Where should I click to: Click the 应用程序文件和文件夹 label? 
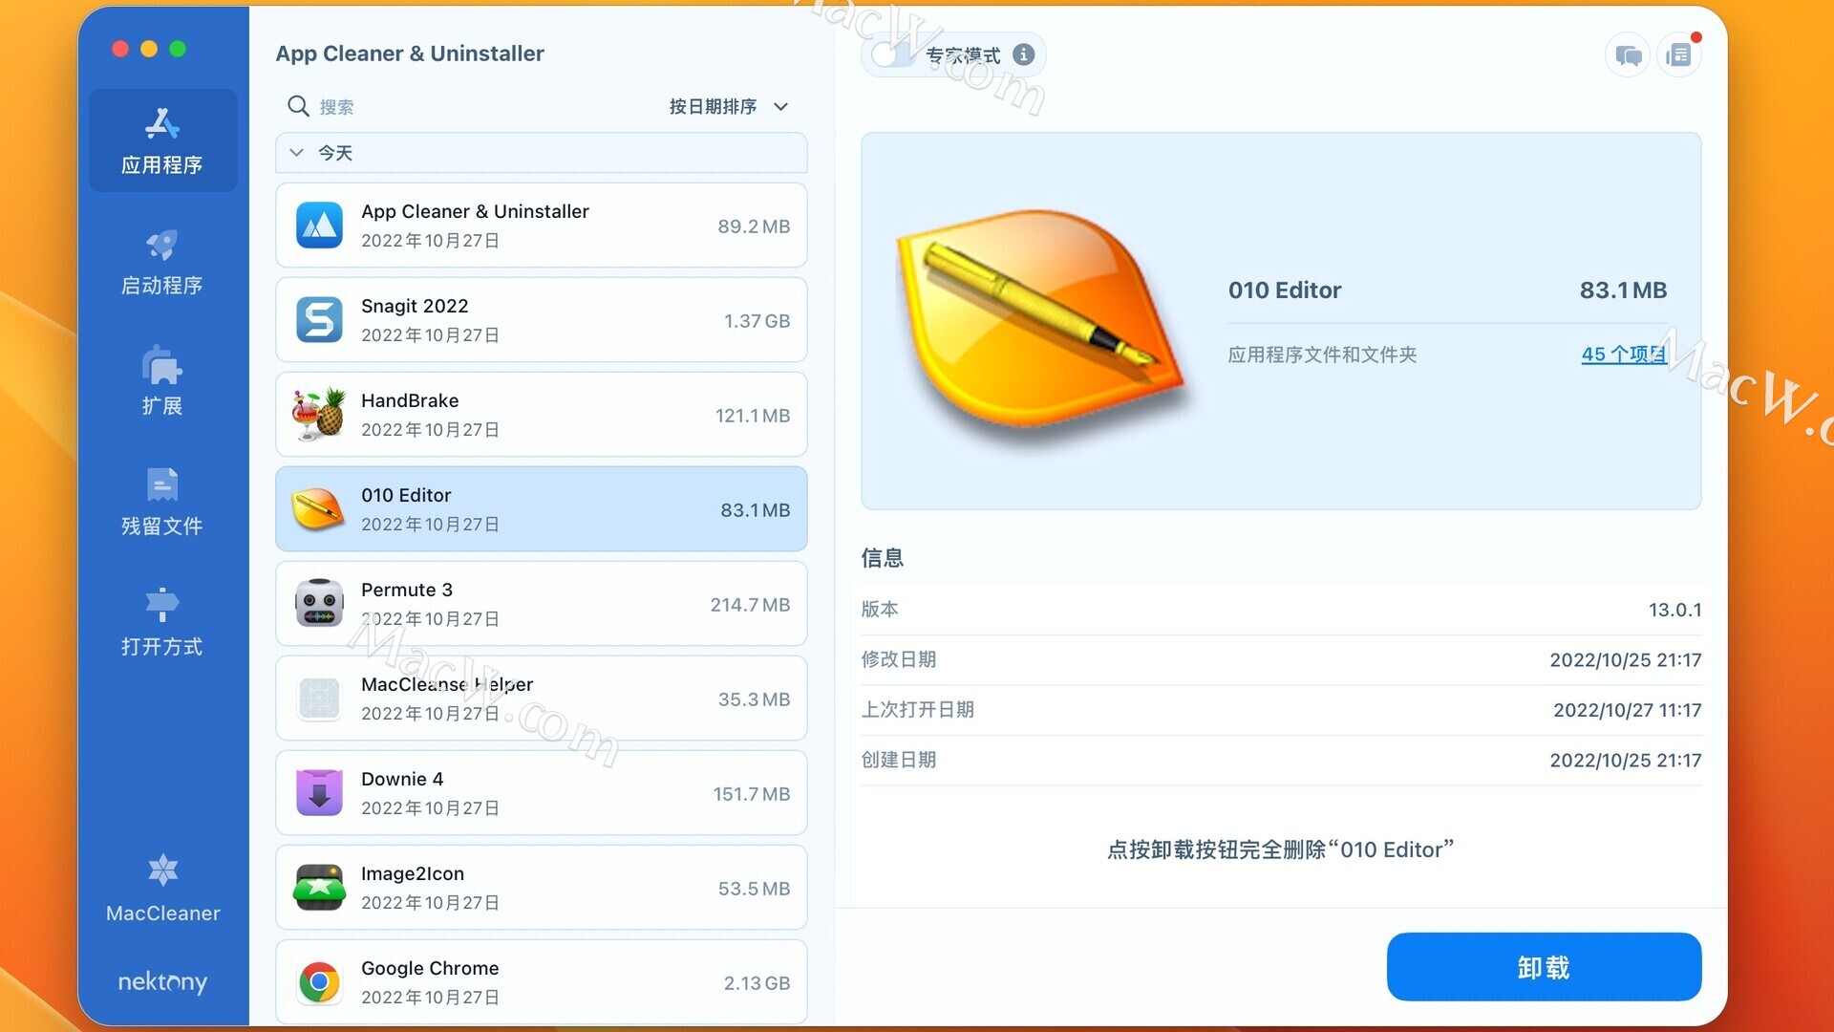tap(1322, 355)
